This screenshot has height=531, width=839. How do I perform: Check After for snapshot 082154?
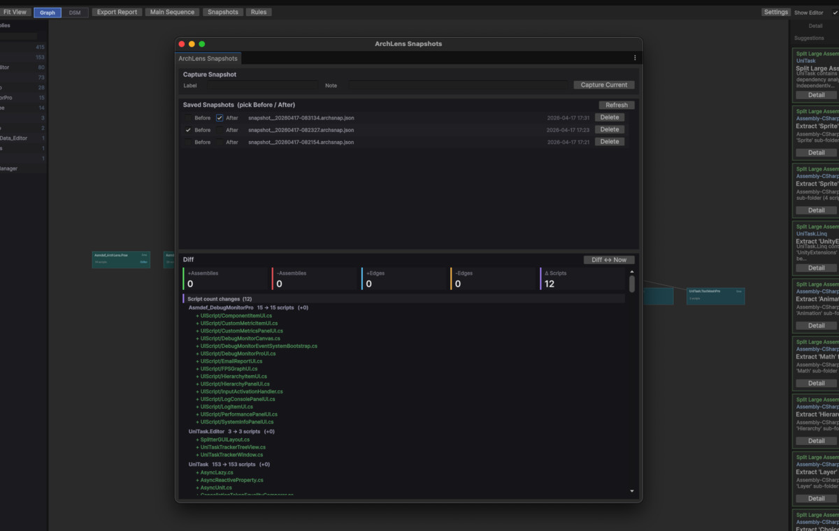tap(220, 142)
